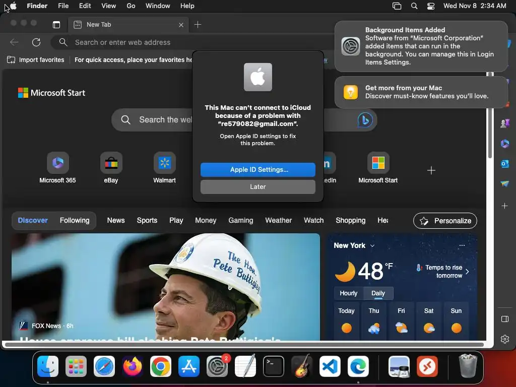516x387 pixels.
Task: Click the vertical page scrollbar
Action: tap(490, 115)
